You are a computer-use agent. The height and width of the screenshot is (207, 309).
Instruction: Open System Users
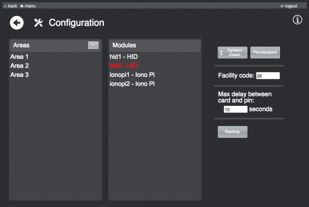[x=233, y=52]
